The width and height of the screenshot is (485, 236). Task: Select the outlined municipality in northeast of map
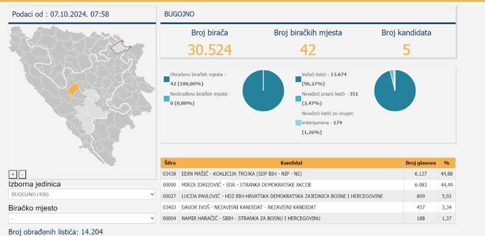coord(121,48)
